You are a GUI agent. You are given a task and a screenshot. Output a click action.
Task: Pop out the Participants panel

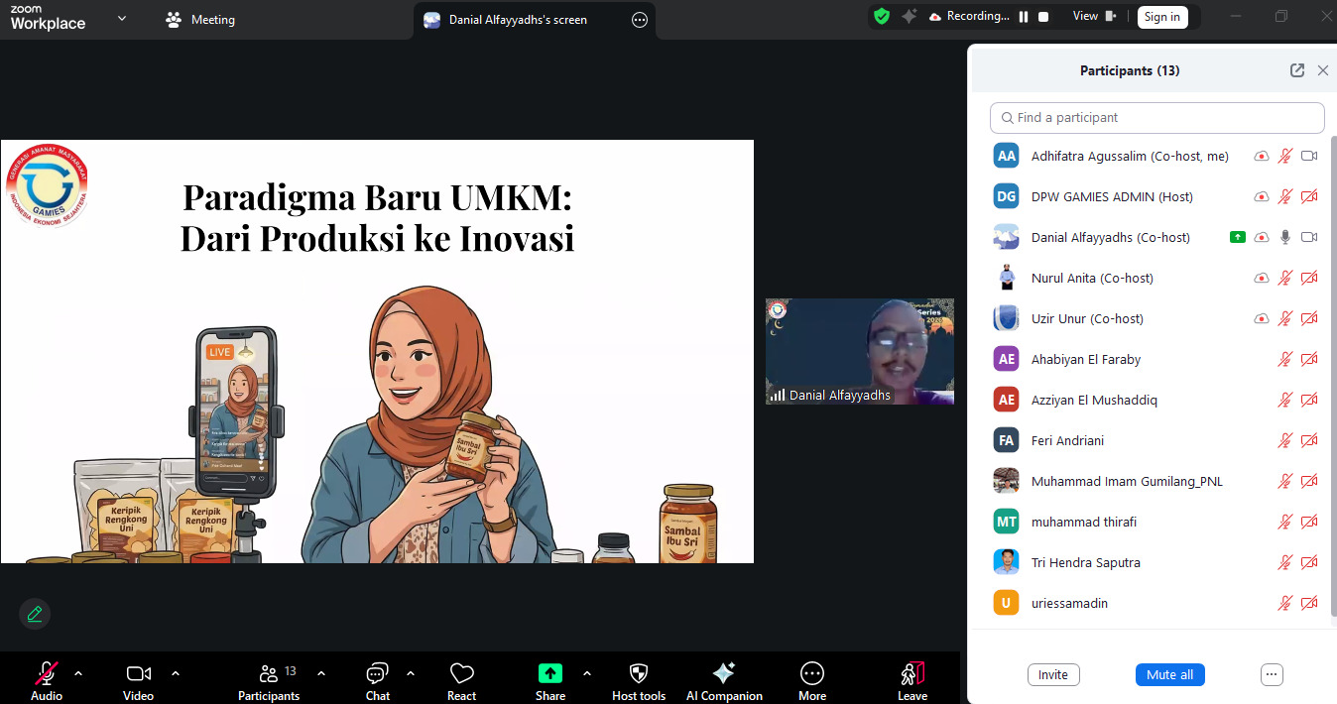(x=1296, y=70)
